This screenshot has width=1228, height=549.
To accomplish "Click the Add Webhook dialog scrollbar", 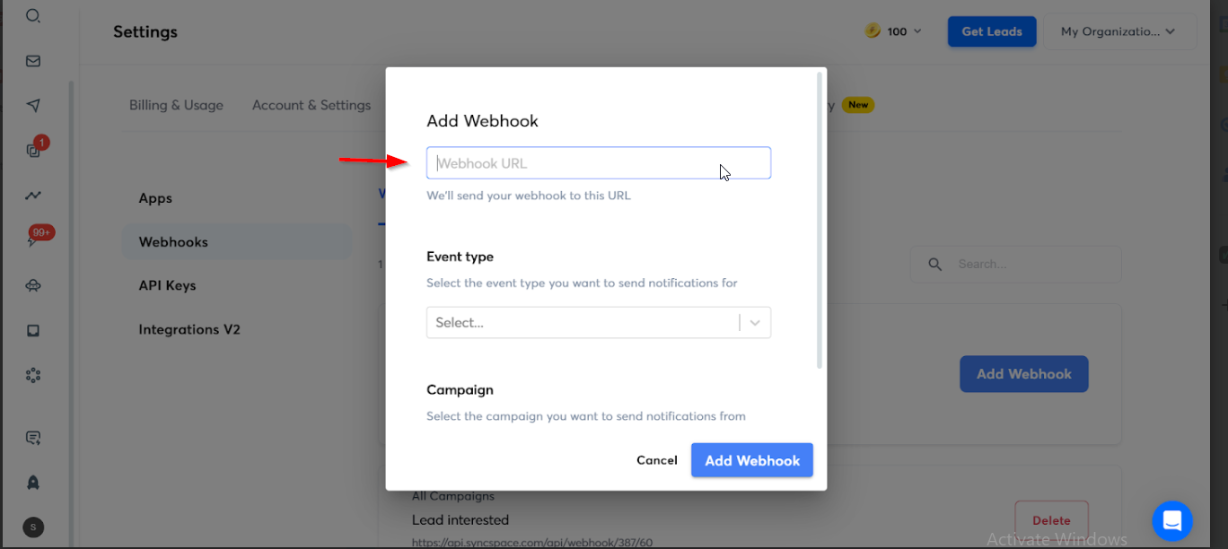I will (819, 220).
